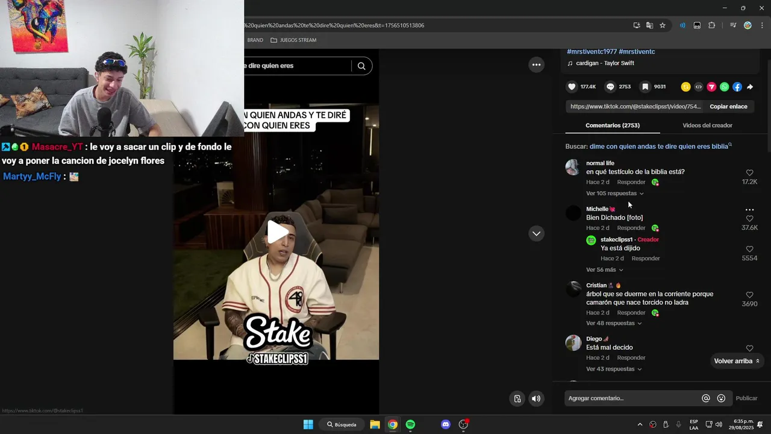The image size is (771, 434).
Task: Click Volver arriba button
Action: (737, 361)
